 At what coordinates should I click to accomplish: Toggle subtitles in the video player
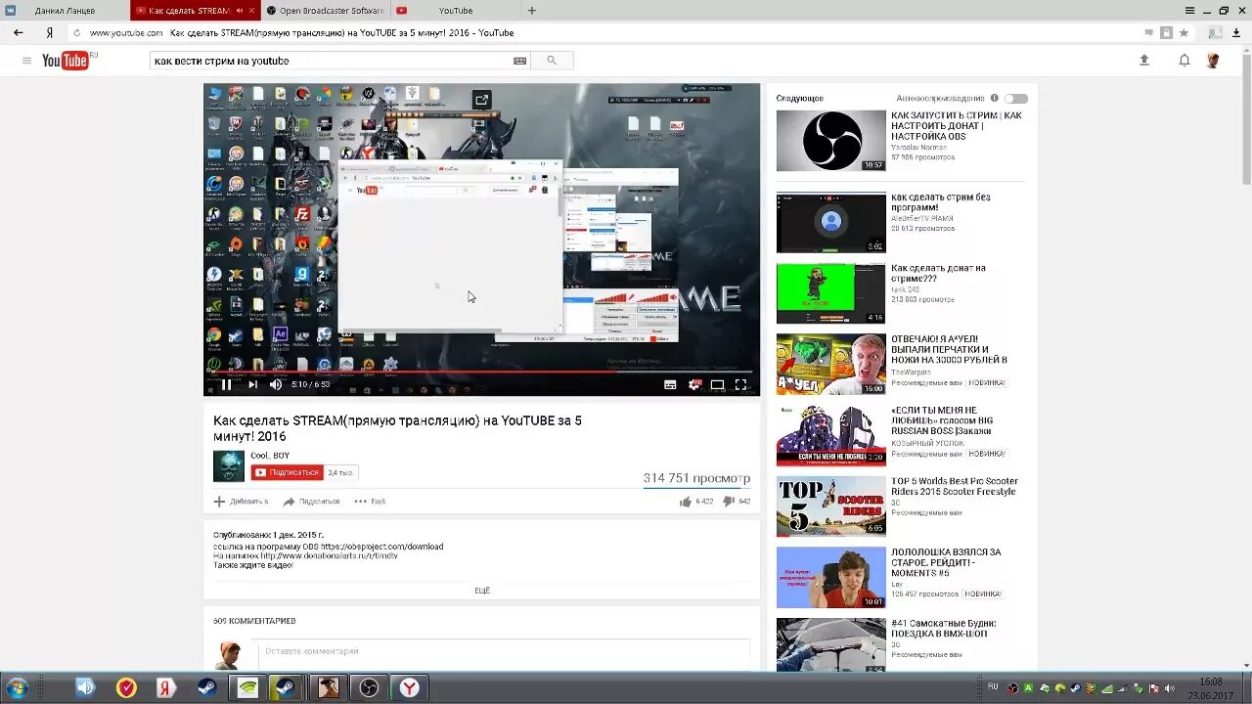(670, 384)
